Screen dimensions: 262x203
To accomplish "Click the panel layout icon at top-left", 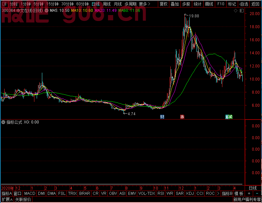I will pyautogui.click(x=4, y=4).
